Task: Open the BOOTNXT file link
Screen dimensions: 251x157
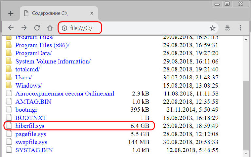Action: 31,118
